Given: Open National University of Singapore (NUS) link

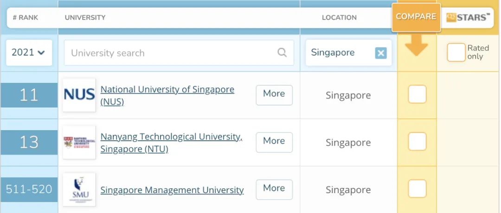Looking at the screenshot, I should (167, 95).
